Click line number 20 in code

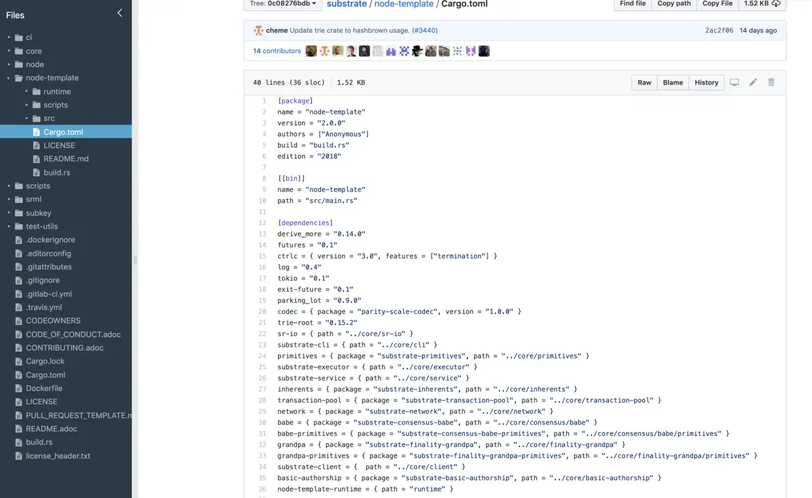262,311
